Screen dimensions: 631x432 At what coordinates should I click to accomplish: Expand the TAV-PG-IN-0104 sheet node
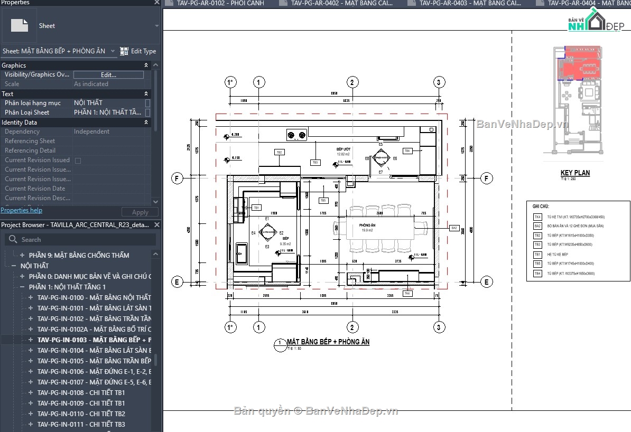(x=31, y=350)
